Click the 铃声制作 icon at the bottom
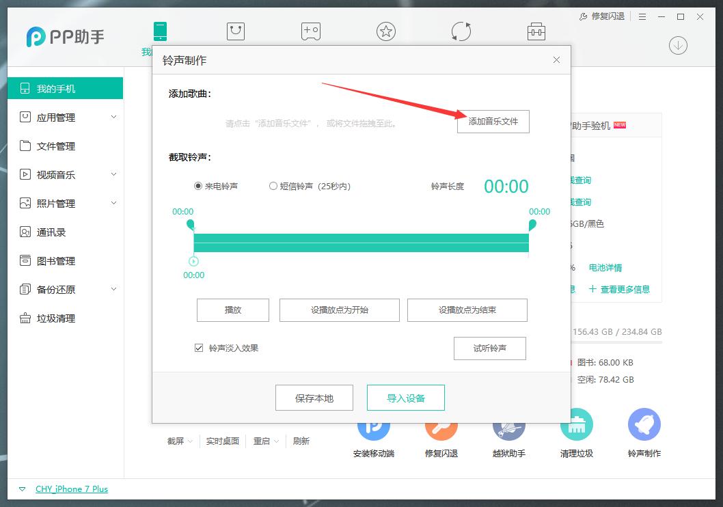The image size is (723, 507). 643,425
